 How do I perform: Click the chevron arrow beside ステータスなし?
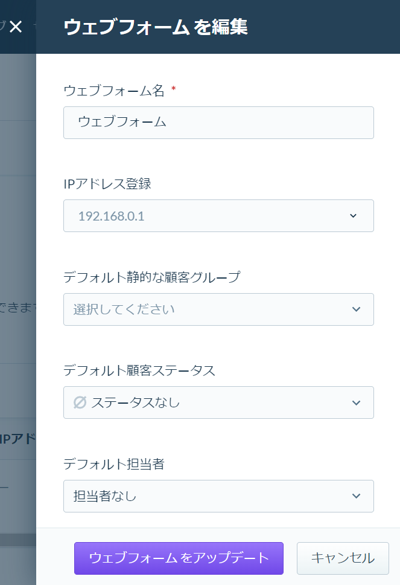(356, 403)
